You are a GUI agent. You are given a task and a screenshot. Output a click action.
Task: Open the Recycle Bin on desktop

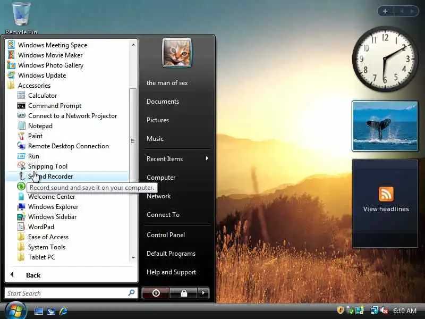(21, 18)
